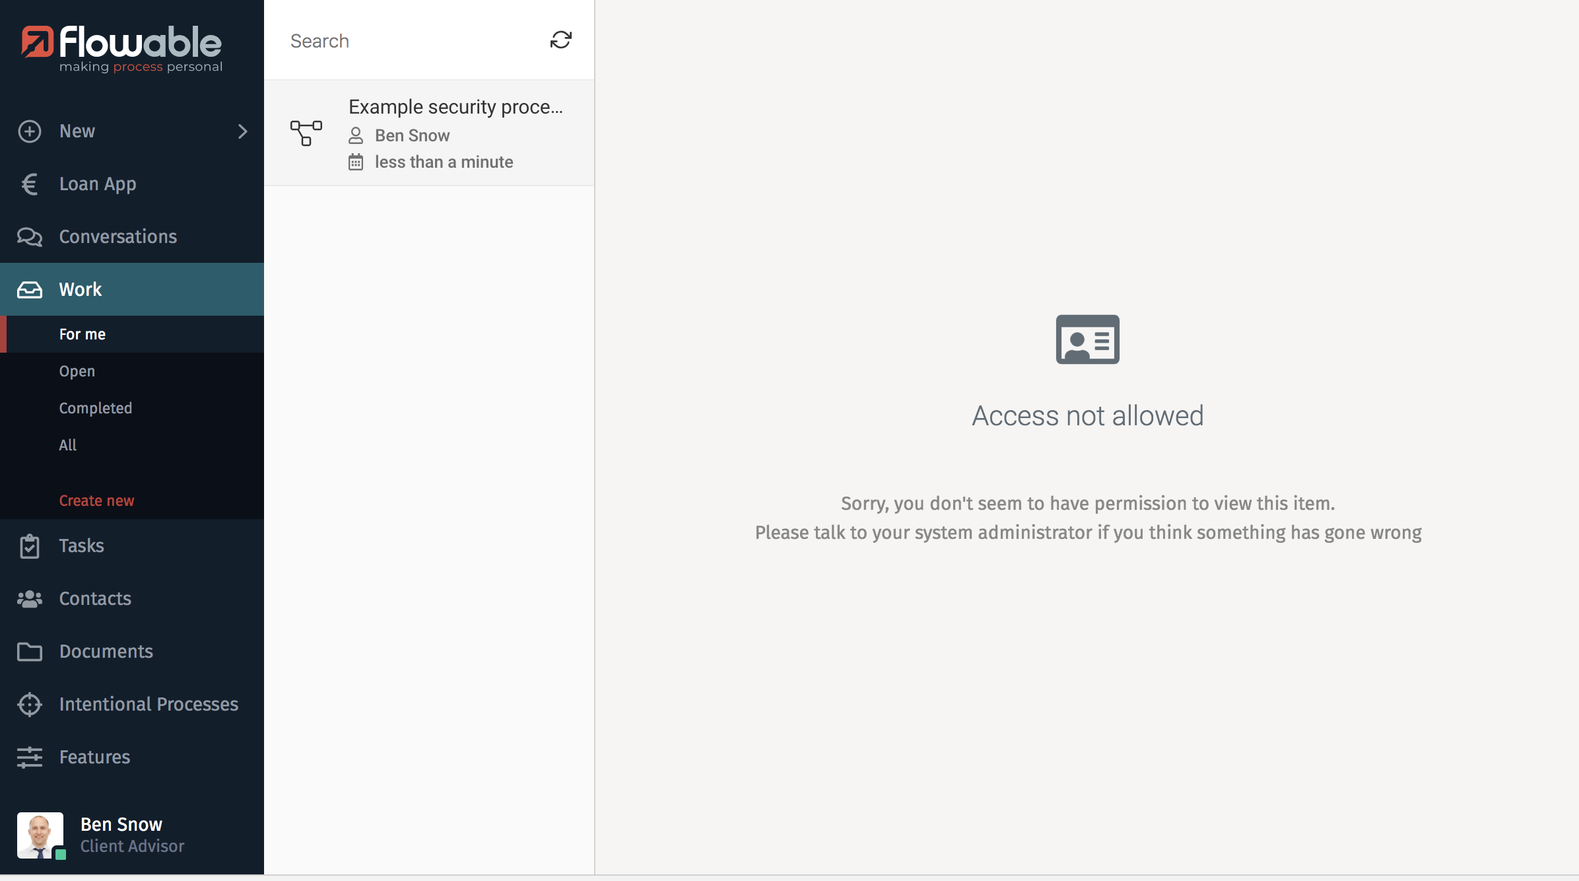Click the Flowable logo
Image resolution: width=1579 pixels, height=881 pixels.
(121, 48)
